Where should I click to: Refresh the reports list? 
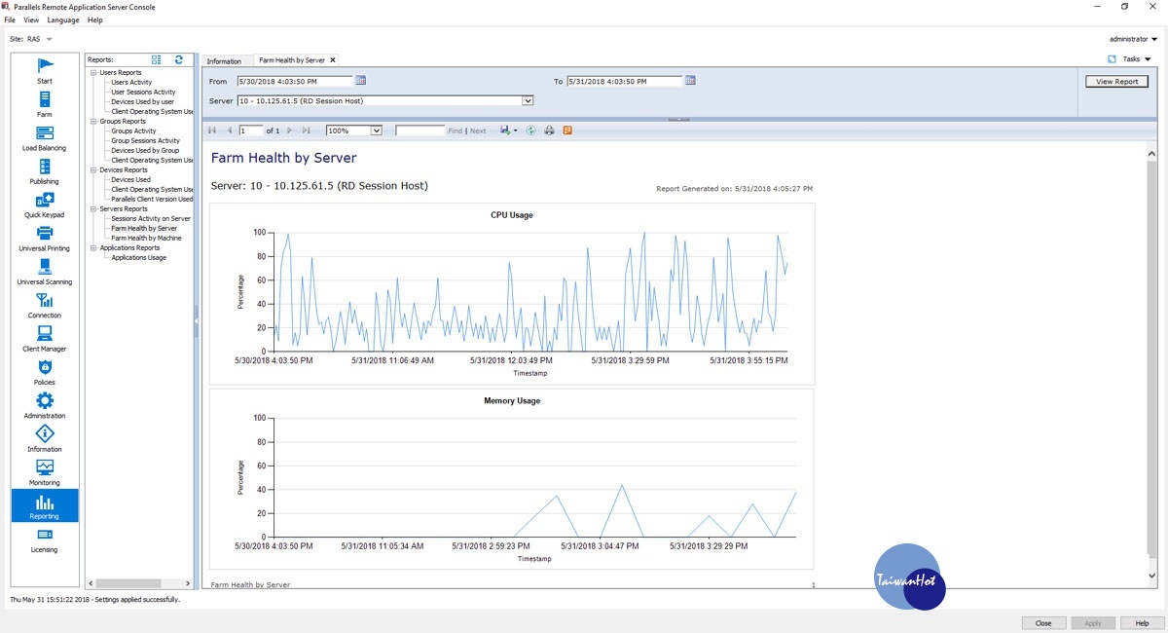(179, 59)
